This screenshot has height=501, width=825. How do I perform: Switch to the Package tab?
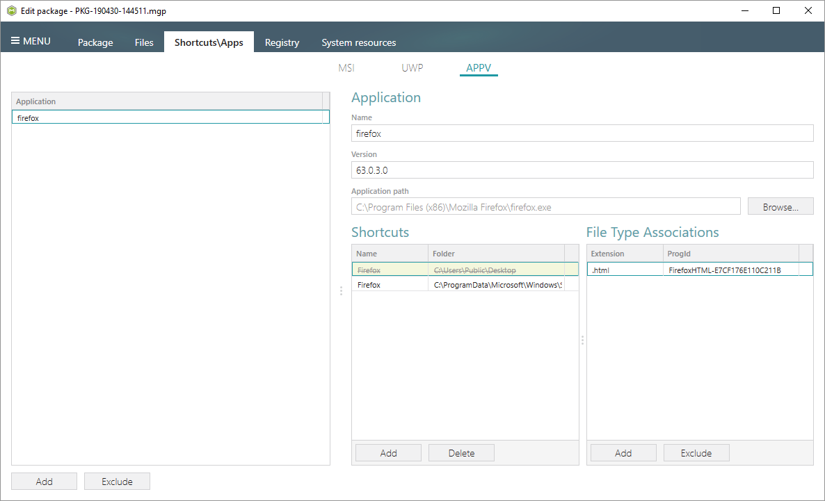coord(95,42)
